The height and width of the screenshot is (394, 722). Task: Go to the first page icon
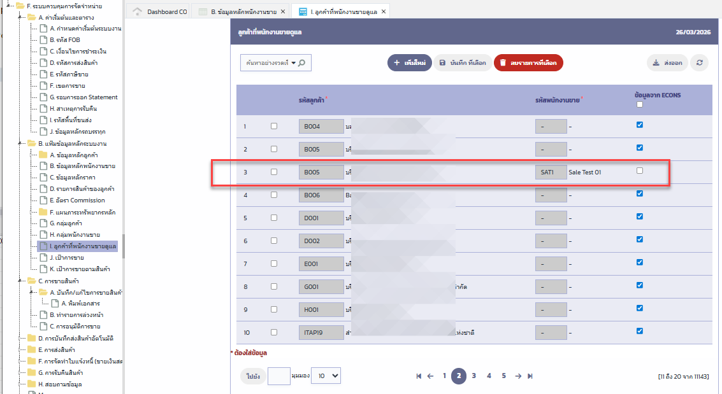pos(419,376)
